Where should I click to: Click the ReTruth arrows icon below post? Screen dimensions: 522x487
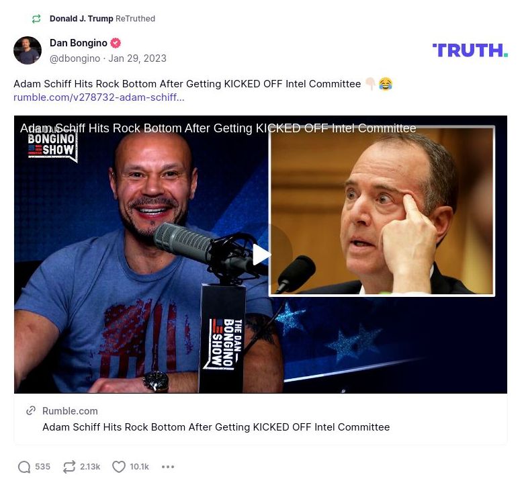69,467
